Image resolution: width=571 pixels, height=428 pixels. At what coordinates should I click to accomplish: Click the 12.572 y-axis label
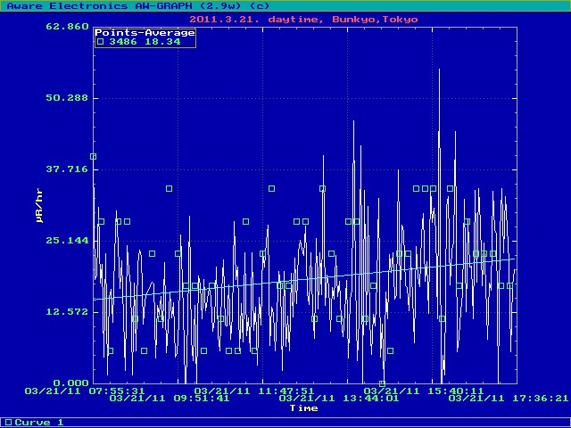click(x=66, y=312)
